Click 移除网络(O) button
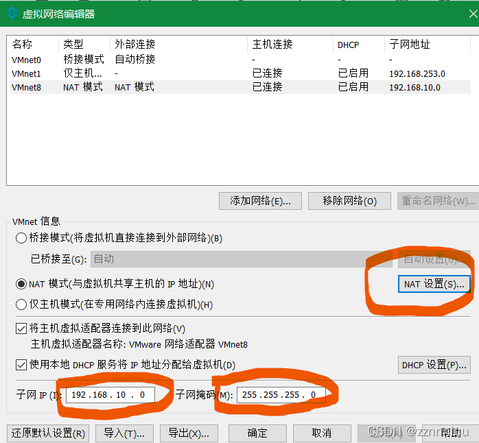 pyautogui.click(x=349, y=201)
